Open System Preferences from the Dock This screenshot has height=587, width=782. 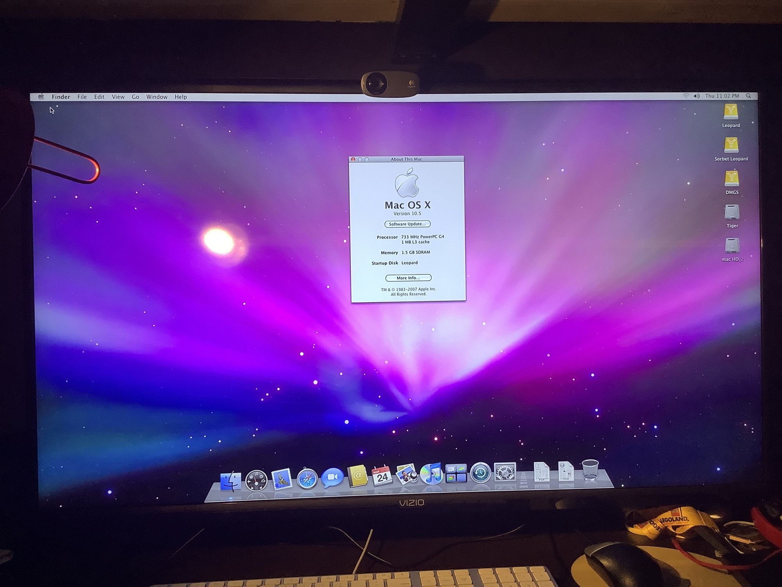point(505,472)
